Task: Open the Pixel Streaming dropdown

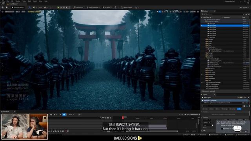Action: (x=93, y=7)
